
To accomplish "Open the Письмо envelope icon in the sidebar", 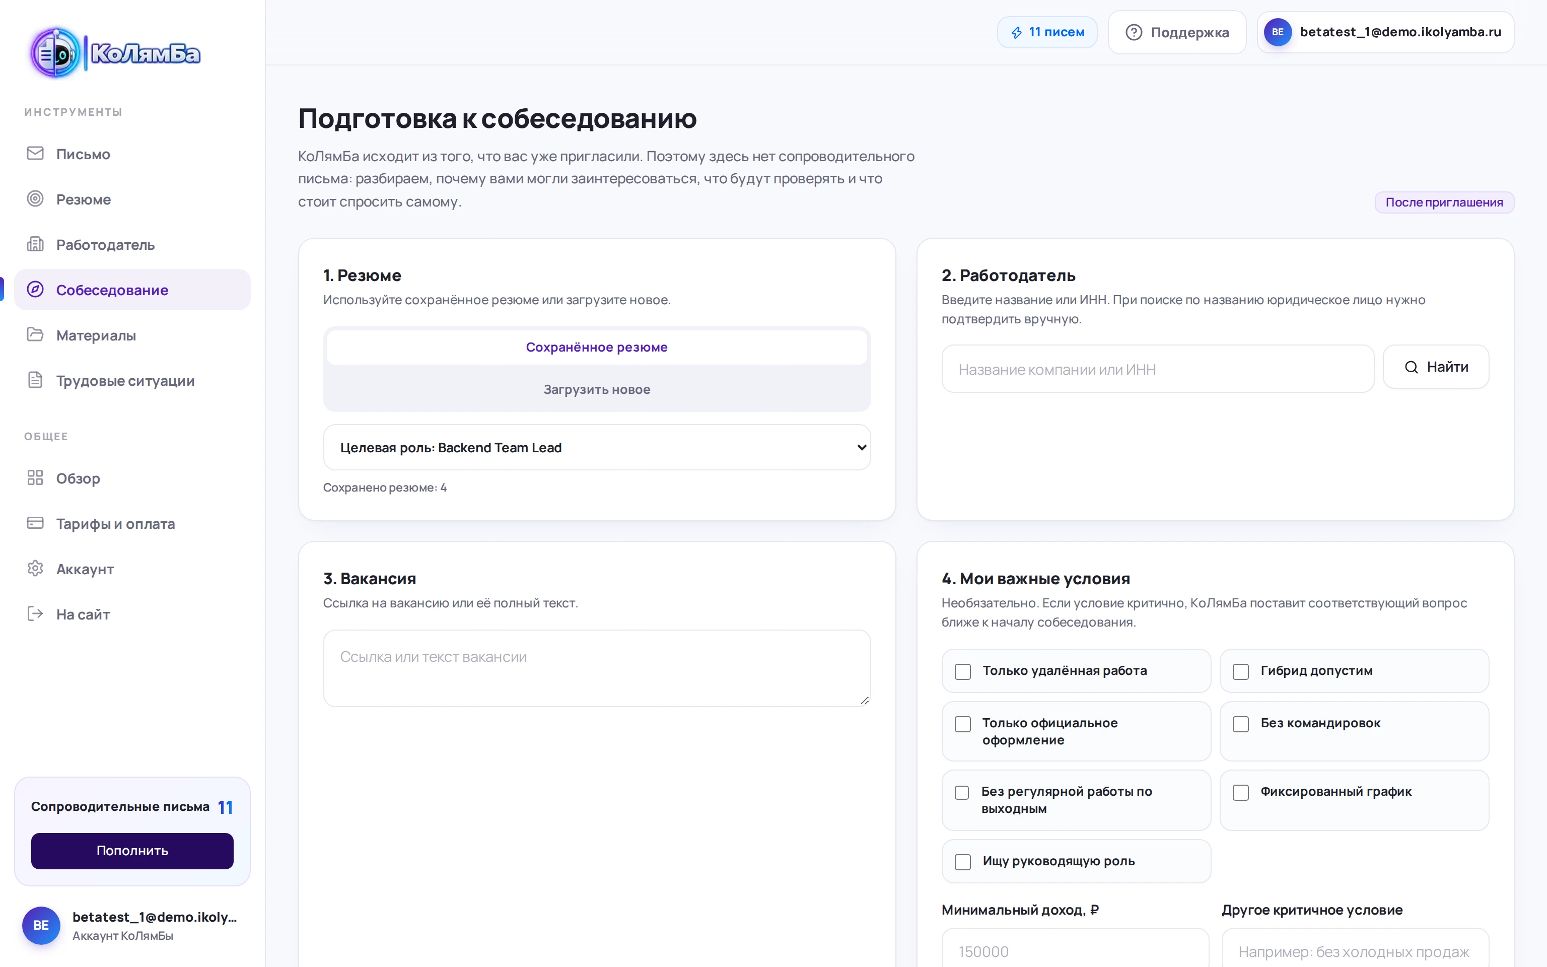I will pos(35,154).
